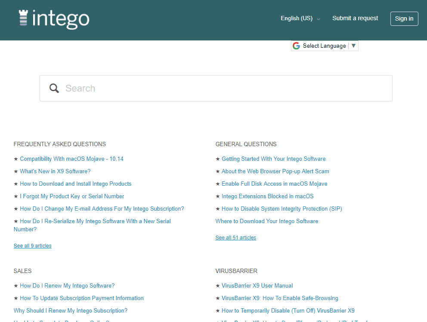
Task: Click the star beside VirusBarrier X9 User Manual
Action: point(217,285)
